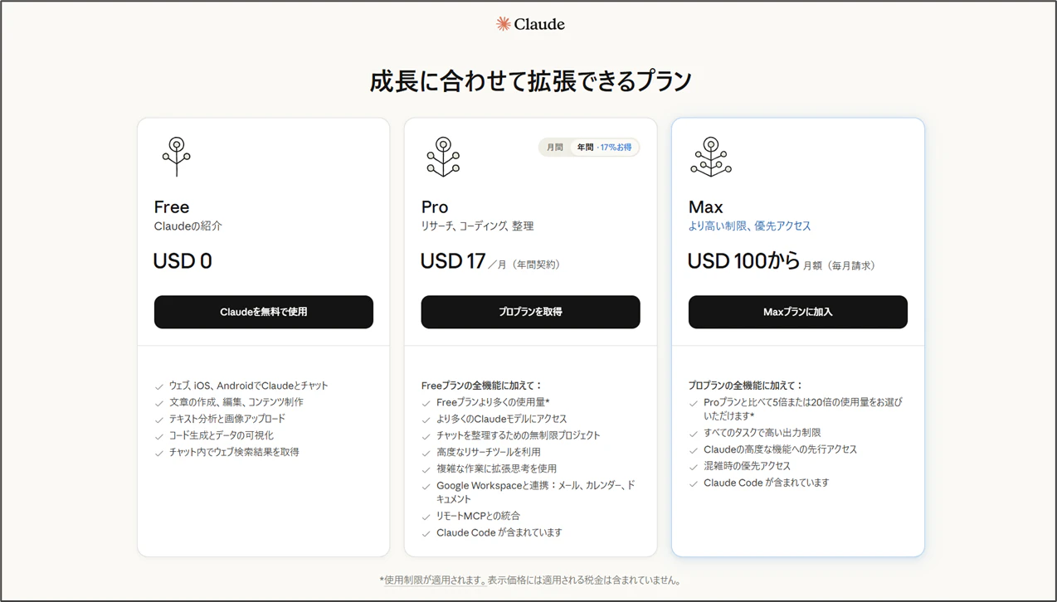
Task: Click the 月額（毎月請求） billing note
Action: 839,265
